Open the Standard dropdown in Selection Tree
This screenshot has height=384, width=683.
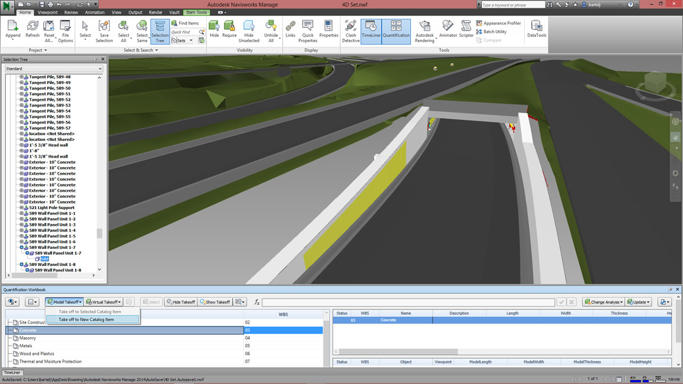tap(54, 69)
